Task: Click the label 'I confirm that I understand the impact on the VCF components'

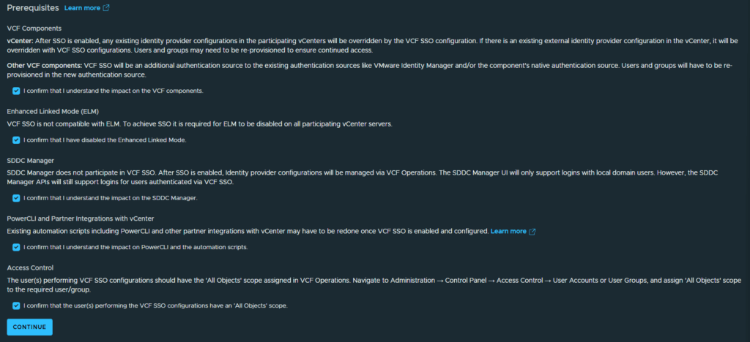Action: point(114,91)
